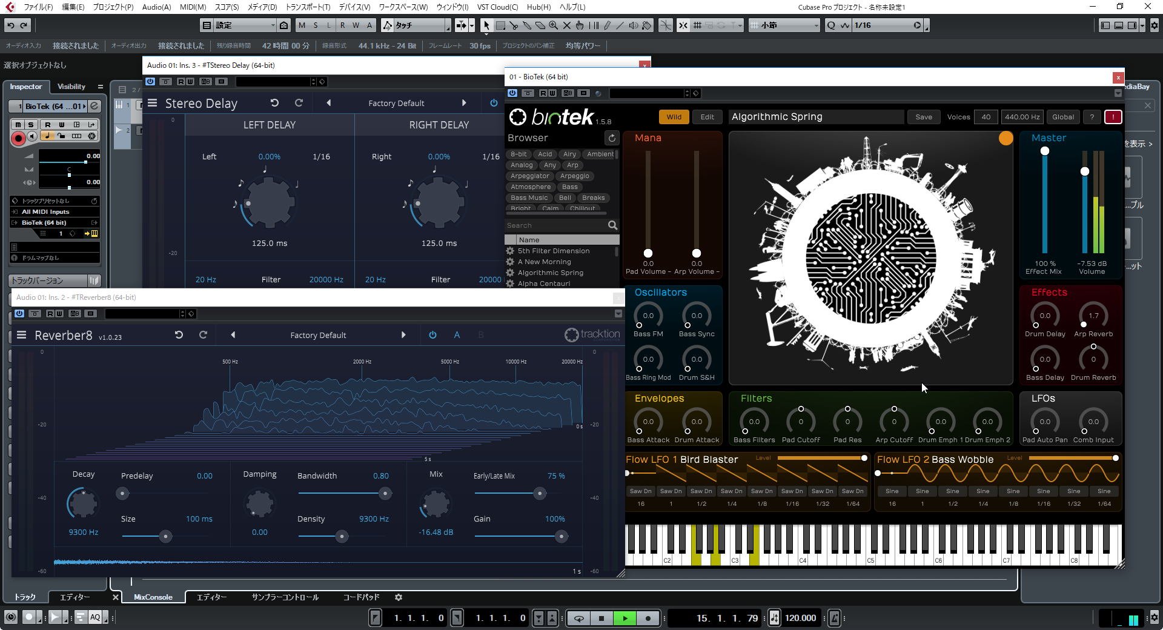The width and height of the screenshot is (1163, 630).
Task: Open BioTek Global settings dropdown
Action: pos(1063,117)
